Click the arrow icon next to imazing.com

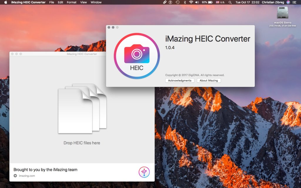pyautogui.click(x=15, y=176)
